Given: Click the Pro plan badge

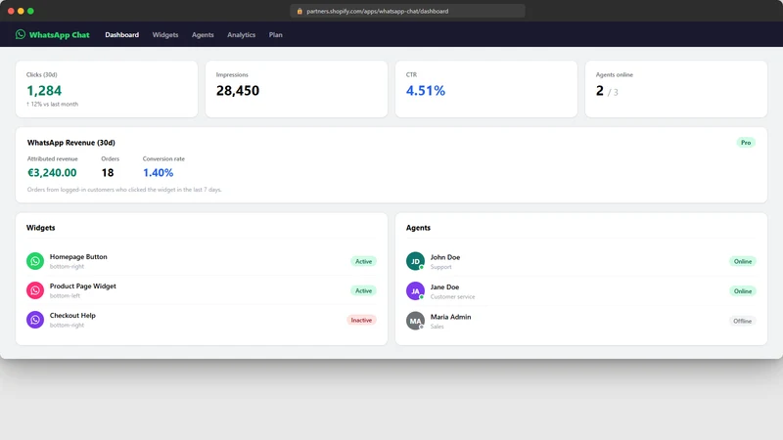Looking at the screenshot, I should click(x=746, y=143).
